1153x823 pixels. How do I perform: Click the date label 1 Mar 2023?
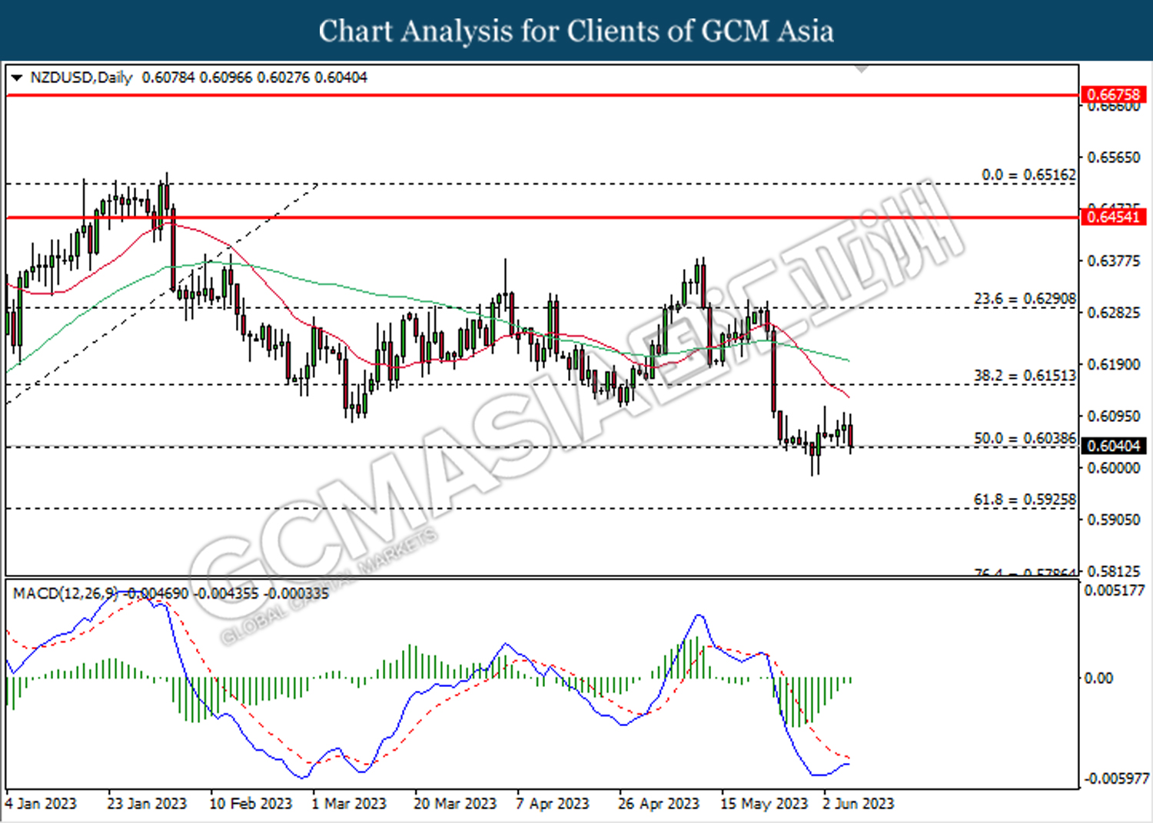[x=349, y=804]
